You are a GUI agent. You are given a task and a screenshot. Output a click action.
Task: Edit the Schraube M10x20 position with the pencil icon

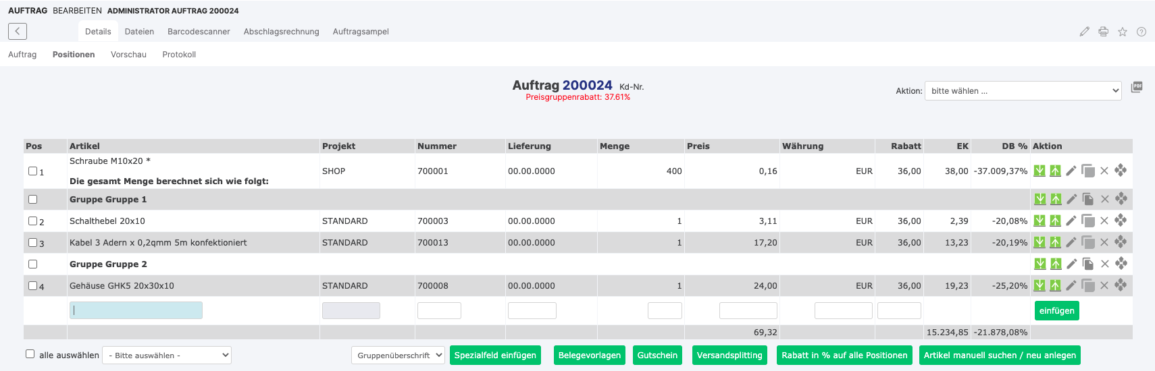click(1071, 171)
